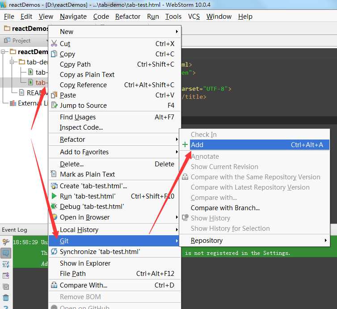Choose Inspect Code... entry
337x309 pixels.
(114, 127)
